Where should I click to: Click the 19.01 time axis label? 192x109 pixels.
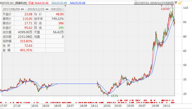coord(107,106)
